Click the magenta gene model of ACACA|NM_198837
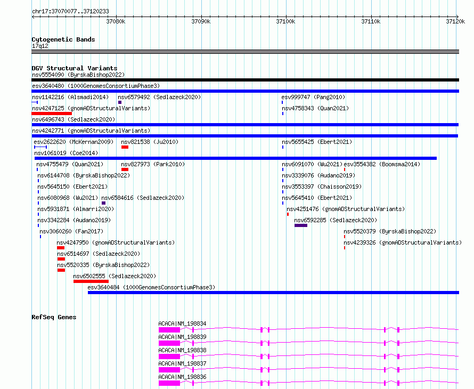 [x=309, y=370]
